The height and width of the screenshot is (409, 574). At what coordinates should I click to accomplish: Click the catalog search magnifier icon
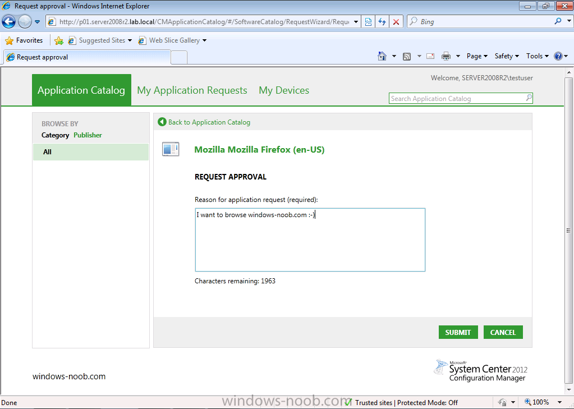coord(529,98)
